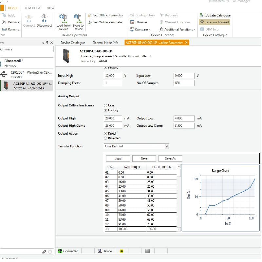Screen dimensions: 262x262
Task: Select User output calibration source
Action: click(105, 105)
